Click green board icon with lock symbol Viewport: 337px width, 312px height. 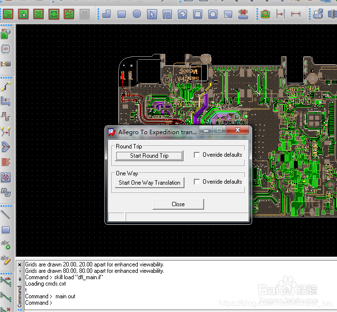[23, 14]
